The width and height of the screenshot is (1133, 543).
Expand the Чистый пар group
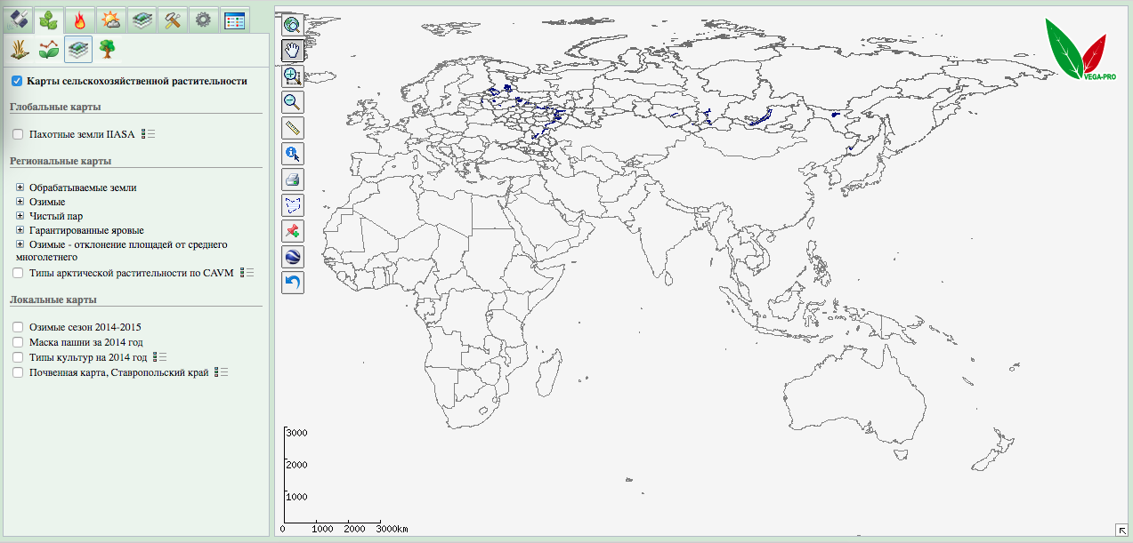[x=20, y=216]
